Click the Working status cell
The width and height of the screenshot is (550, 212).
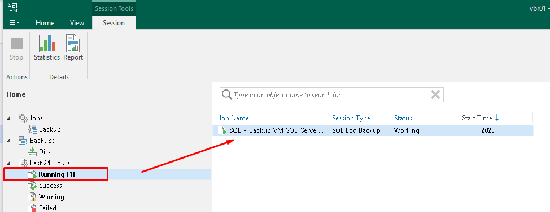point(407,130)
